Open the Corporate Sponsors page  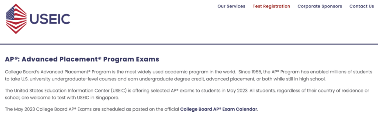(320, 6)
